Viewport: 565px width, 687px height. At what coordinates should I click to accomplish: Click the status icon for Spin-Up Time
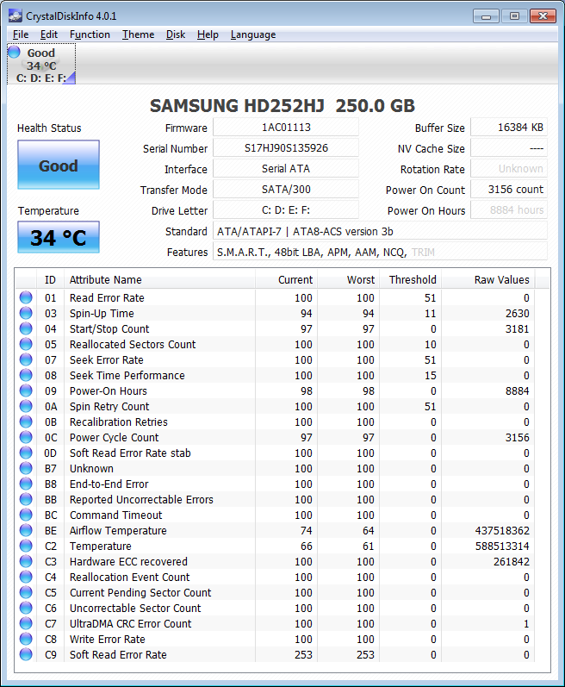[26, 313]
